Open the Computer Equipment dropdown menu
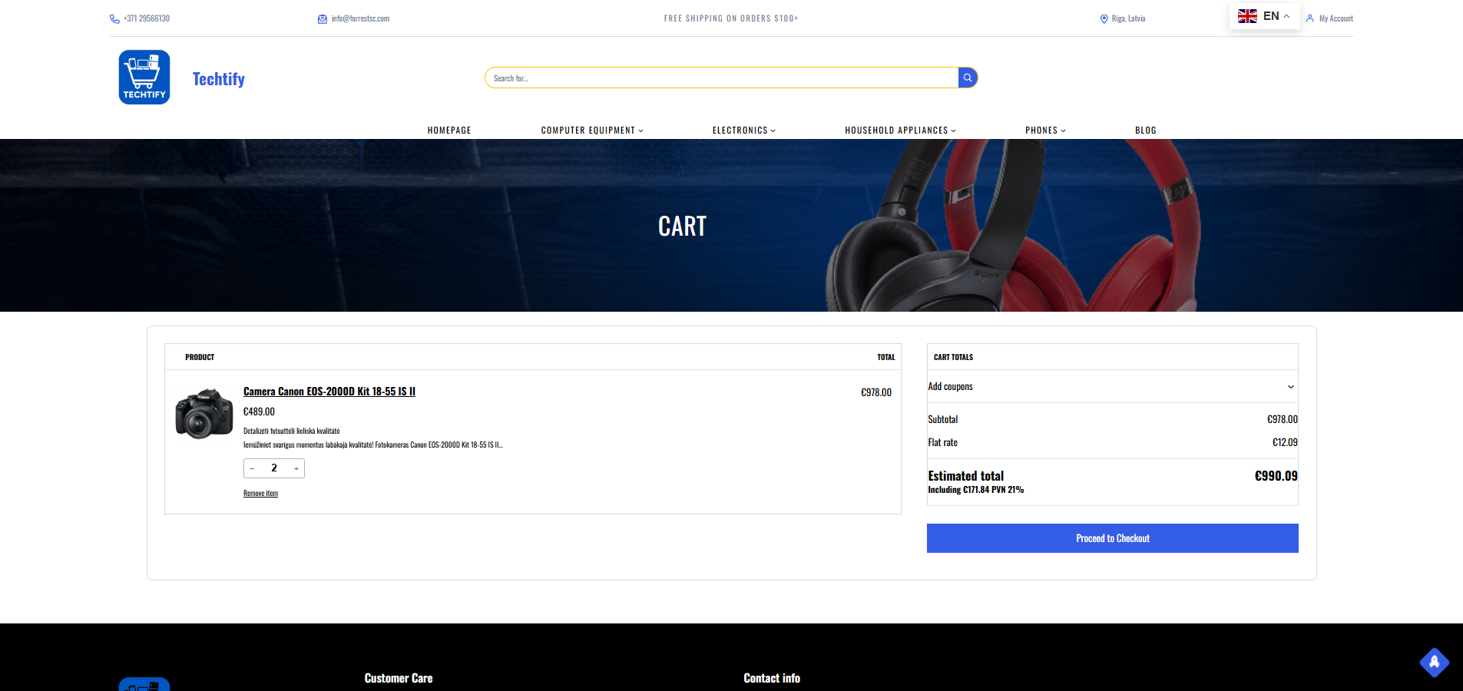This screenshot has height=691, width=1463. 591,131
